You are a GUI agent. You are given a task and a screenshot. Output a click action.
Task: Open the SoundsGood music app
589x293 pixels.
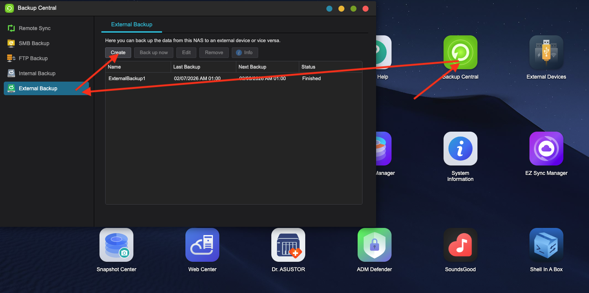click(460, 244)
